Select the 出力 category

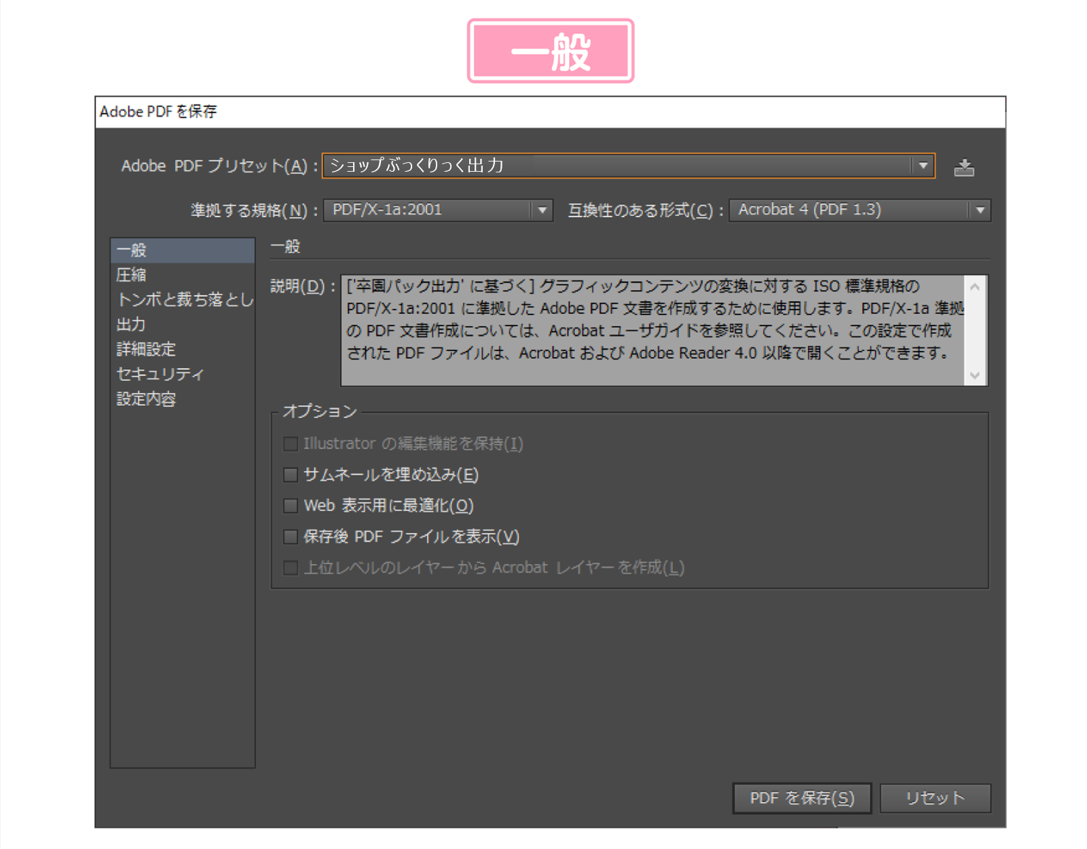(183, 324)
